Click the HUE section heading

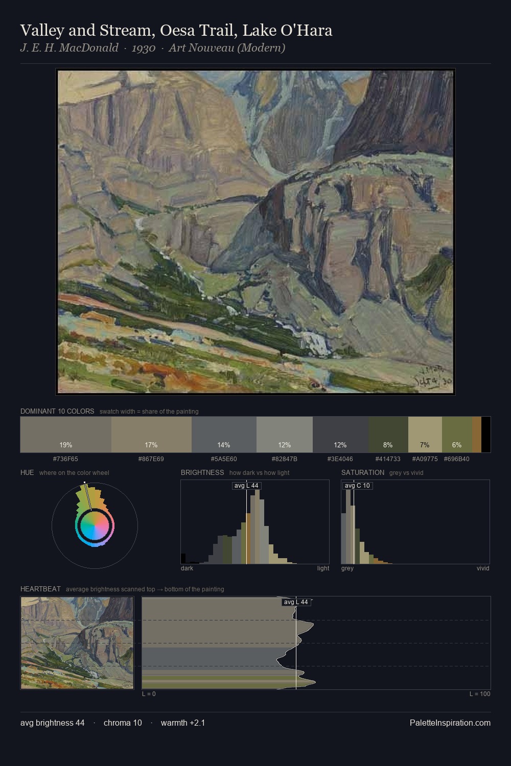coord(27,472)
